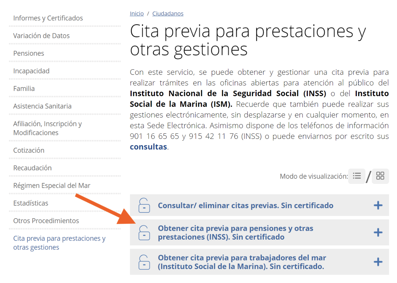Select Otros Procedimientos in sidebar
This screenshot has width=397, height=283.
pyautogui.click(x=46, y=221)
